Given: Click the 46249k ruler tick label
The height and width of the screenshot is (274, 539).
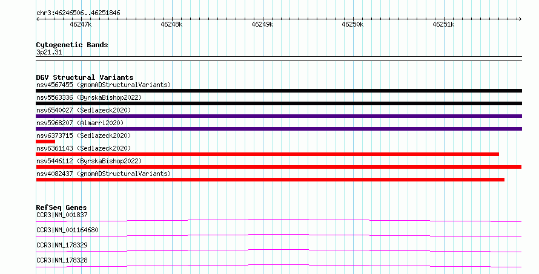Looking at the screenshot, I should click(262, 24).
